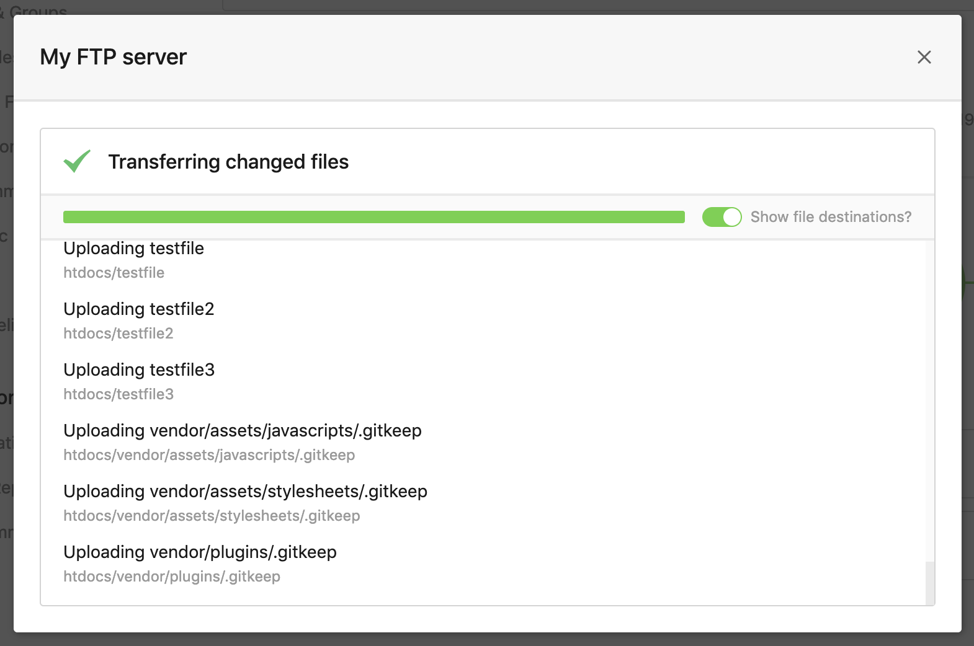Select the vendor/assets/stylesheets/.gitkeep upload entry
This screenshot has height=646, width=974.
pyautogui.click(x=245, y=491)
